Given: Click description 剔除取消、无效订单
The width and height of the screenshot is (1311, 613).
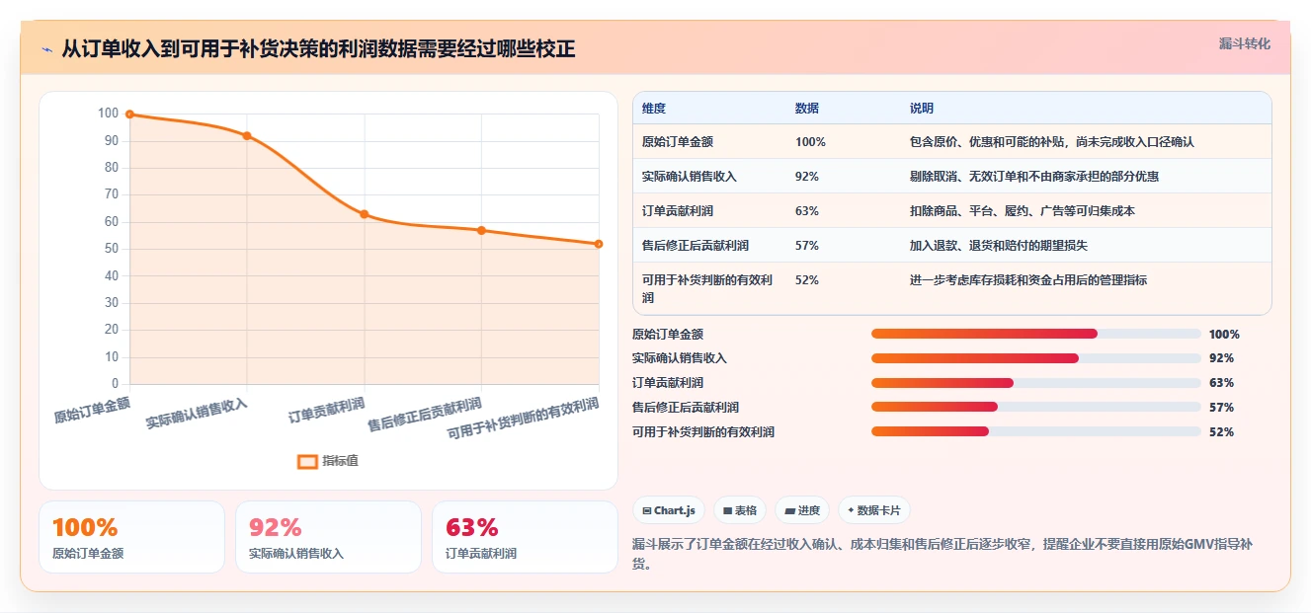Looking at the screenshot, I should (1034, 177).
